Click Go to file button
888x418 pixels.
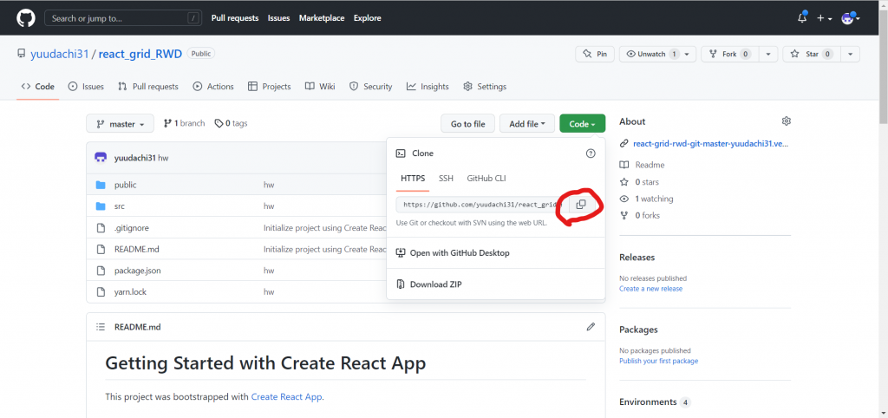click(467, 123)
